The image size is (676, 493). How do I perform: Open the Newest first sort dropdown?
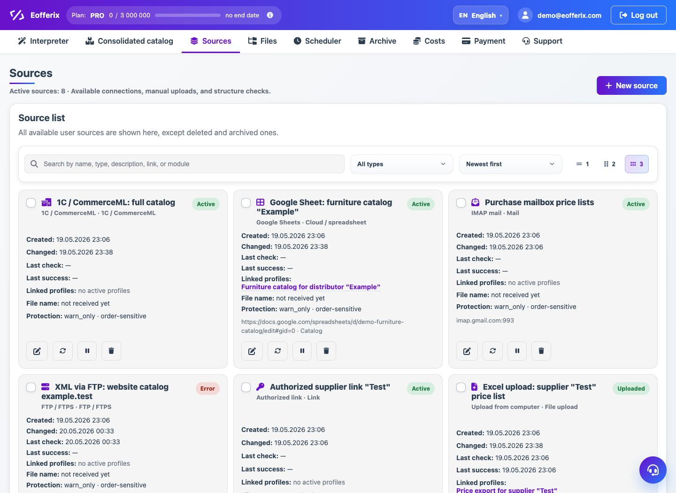click(511, 164)
